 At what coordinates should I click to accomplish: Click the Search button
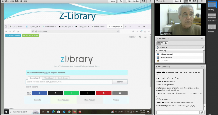tap(120, 82)
